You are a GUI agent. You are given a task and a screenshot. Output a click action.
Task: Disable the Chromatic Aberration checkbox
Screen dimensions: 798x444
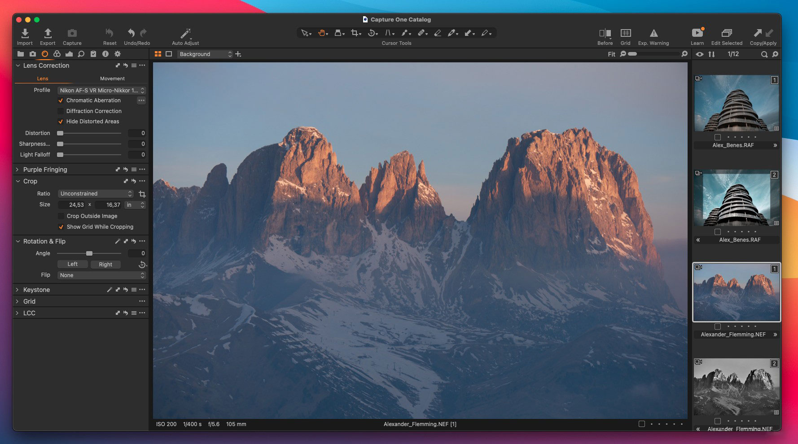[61, 100]
